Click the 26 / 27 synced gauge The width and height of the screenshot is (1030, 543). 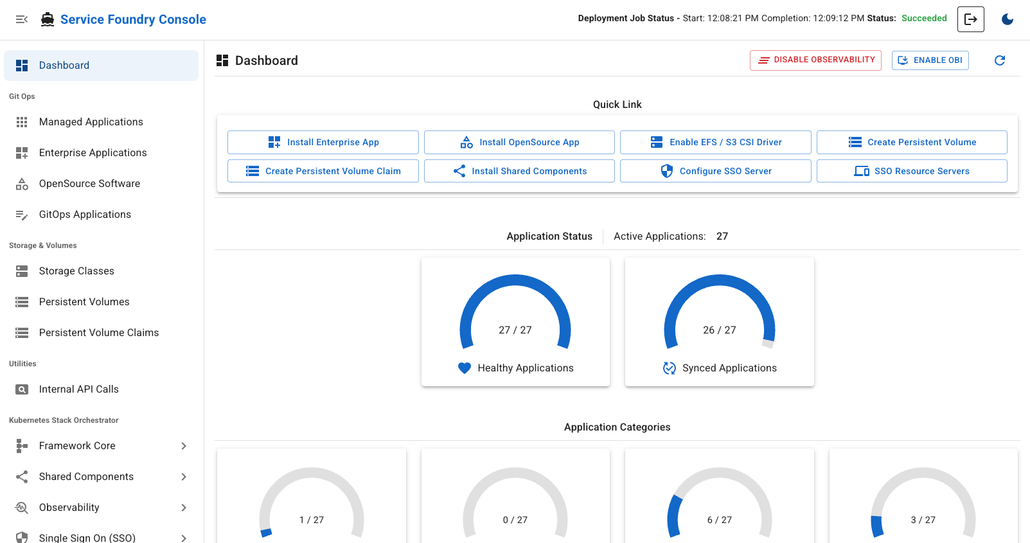coord(719,314)
